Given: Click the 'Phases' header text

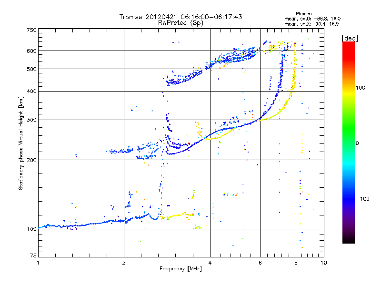Looking at the screenshot, I should coord(303,14).
